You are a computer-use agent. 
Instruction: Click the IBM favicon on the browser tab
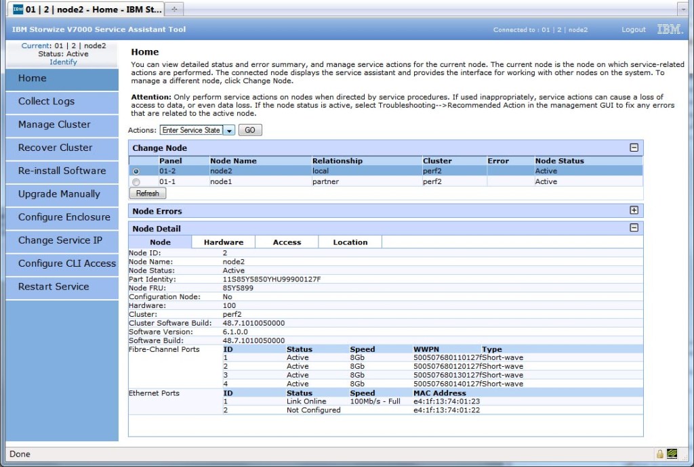(x=18, y=9)
